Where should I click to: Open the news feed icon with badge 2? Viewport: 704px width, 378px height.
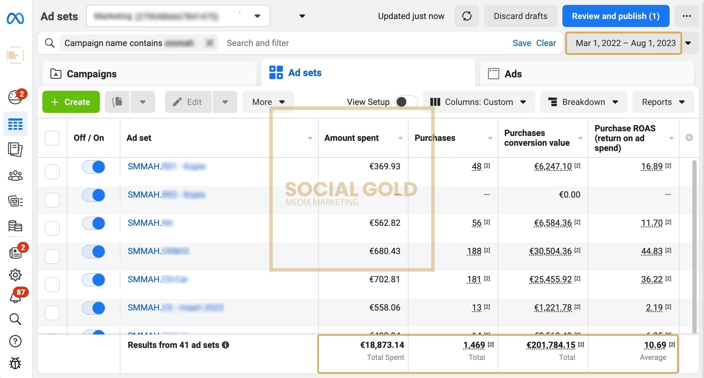point(15,253)
